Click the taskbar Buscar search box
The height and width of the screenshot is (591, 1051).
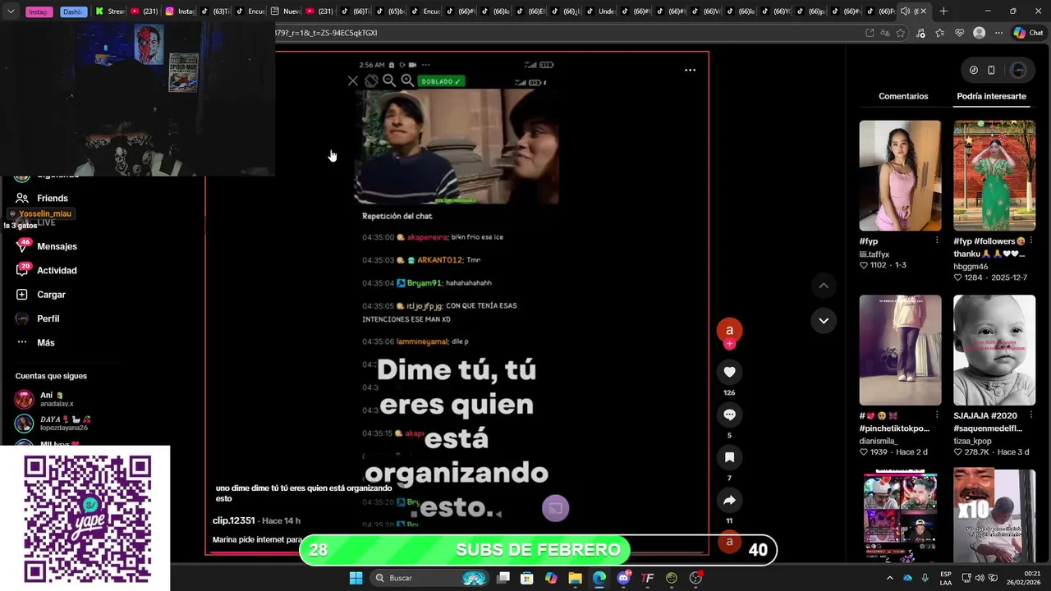coord(431,578)
